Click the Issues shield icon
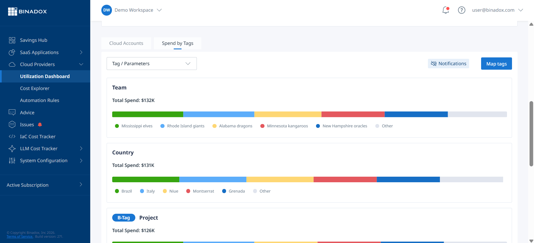 click(12, 125)
